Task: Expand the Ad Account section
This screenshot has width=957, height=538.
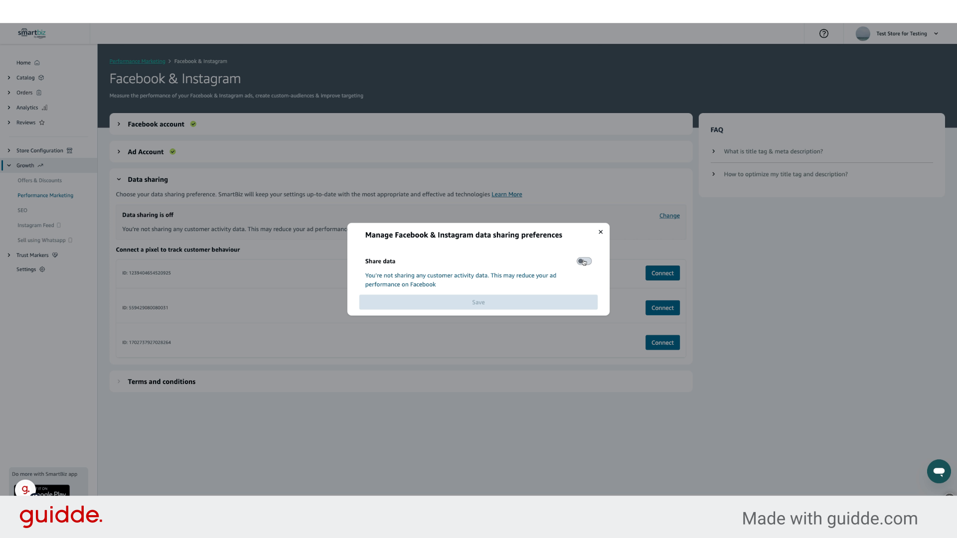Action: [119, 151]
